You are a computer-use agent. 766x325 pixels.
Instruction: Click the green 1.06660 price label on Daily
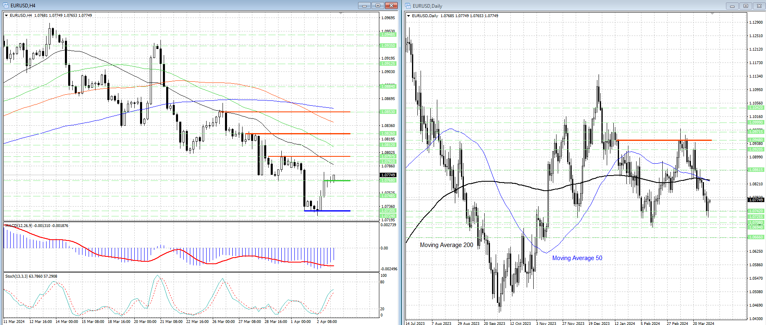click(x=756, y=237)
